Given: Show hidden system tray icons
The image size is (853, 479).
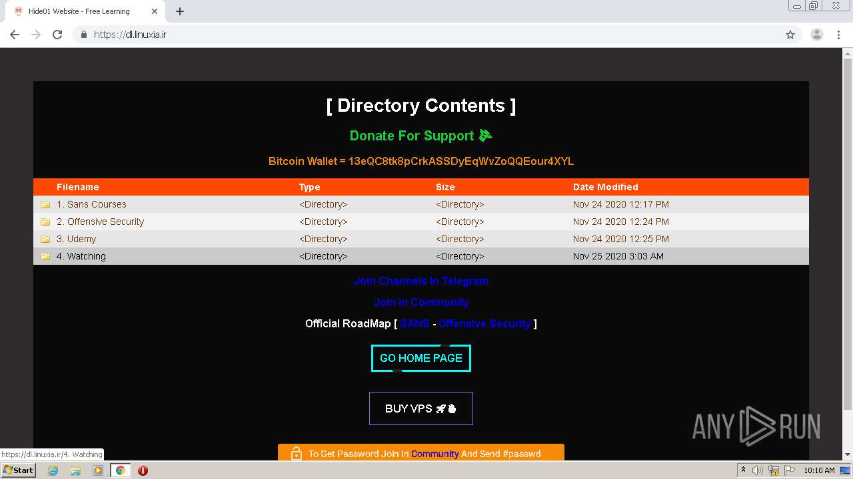Looking at the screenshot, I should pyautogui.click(x=743, y=470).
